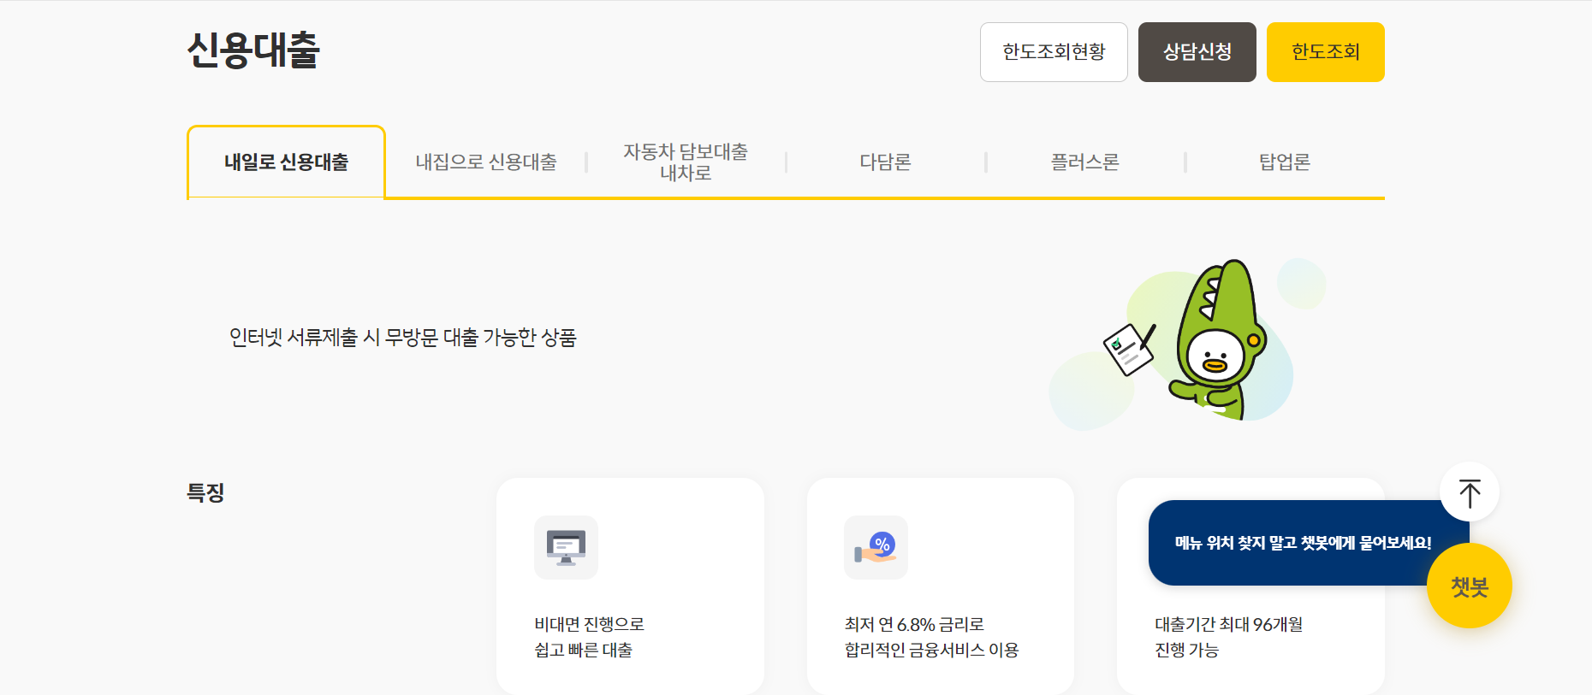Viewport: 1592px width, 695px height.
Task: Switch to the 다담론 tab
Action: coord(885,162)
